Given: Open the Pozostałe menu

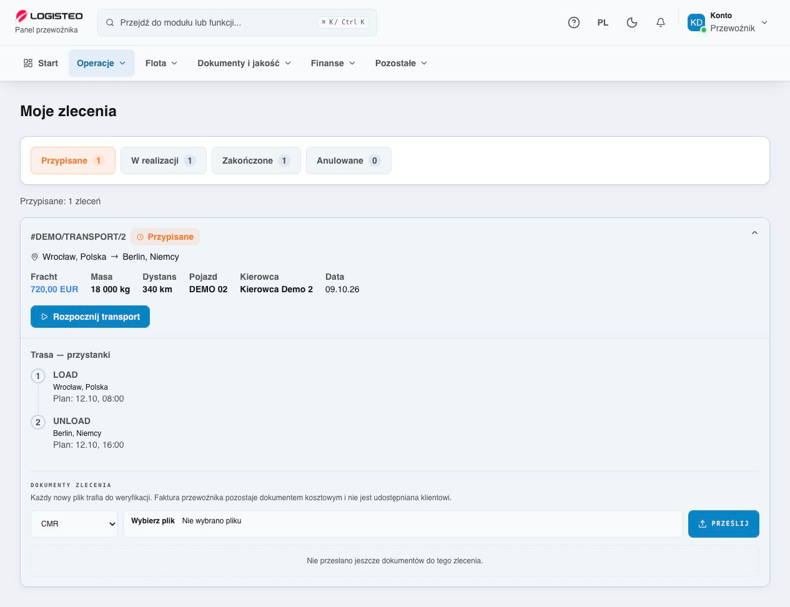Looking at the screenshot, I should (401, 63).
